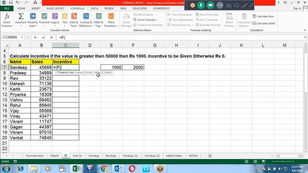Screen dimensions: 308x173
Task: Select cell containing 2000 in column F
Action: [133, 67]
